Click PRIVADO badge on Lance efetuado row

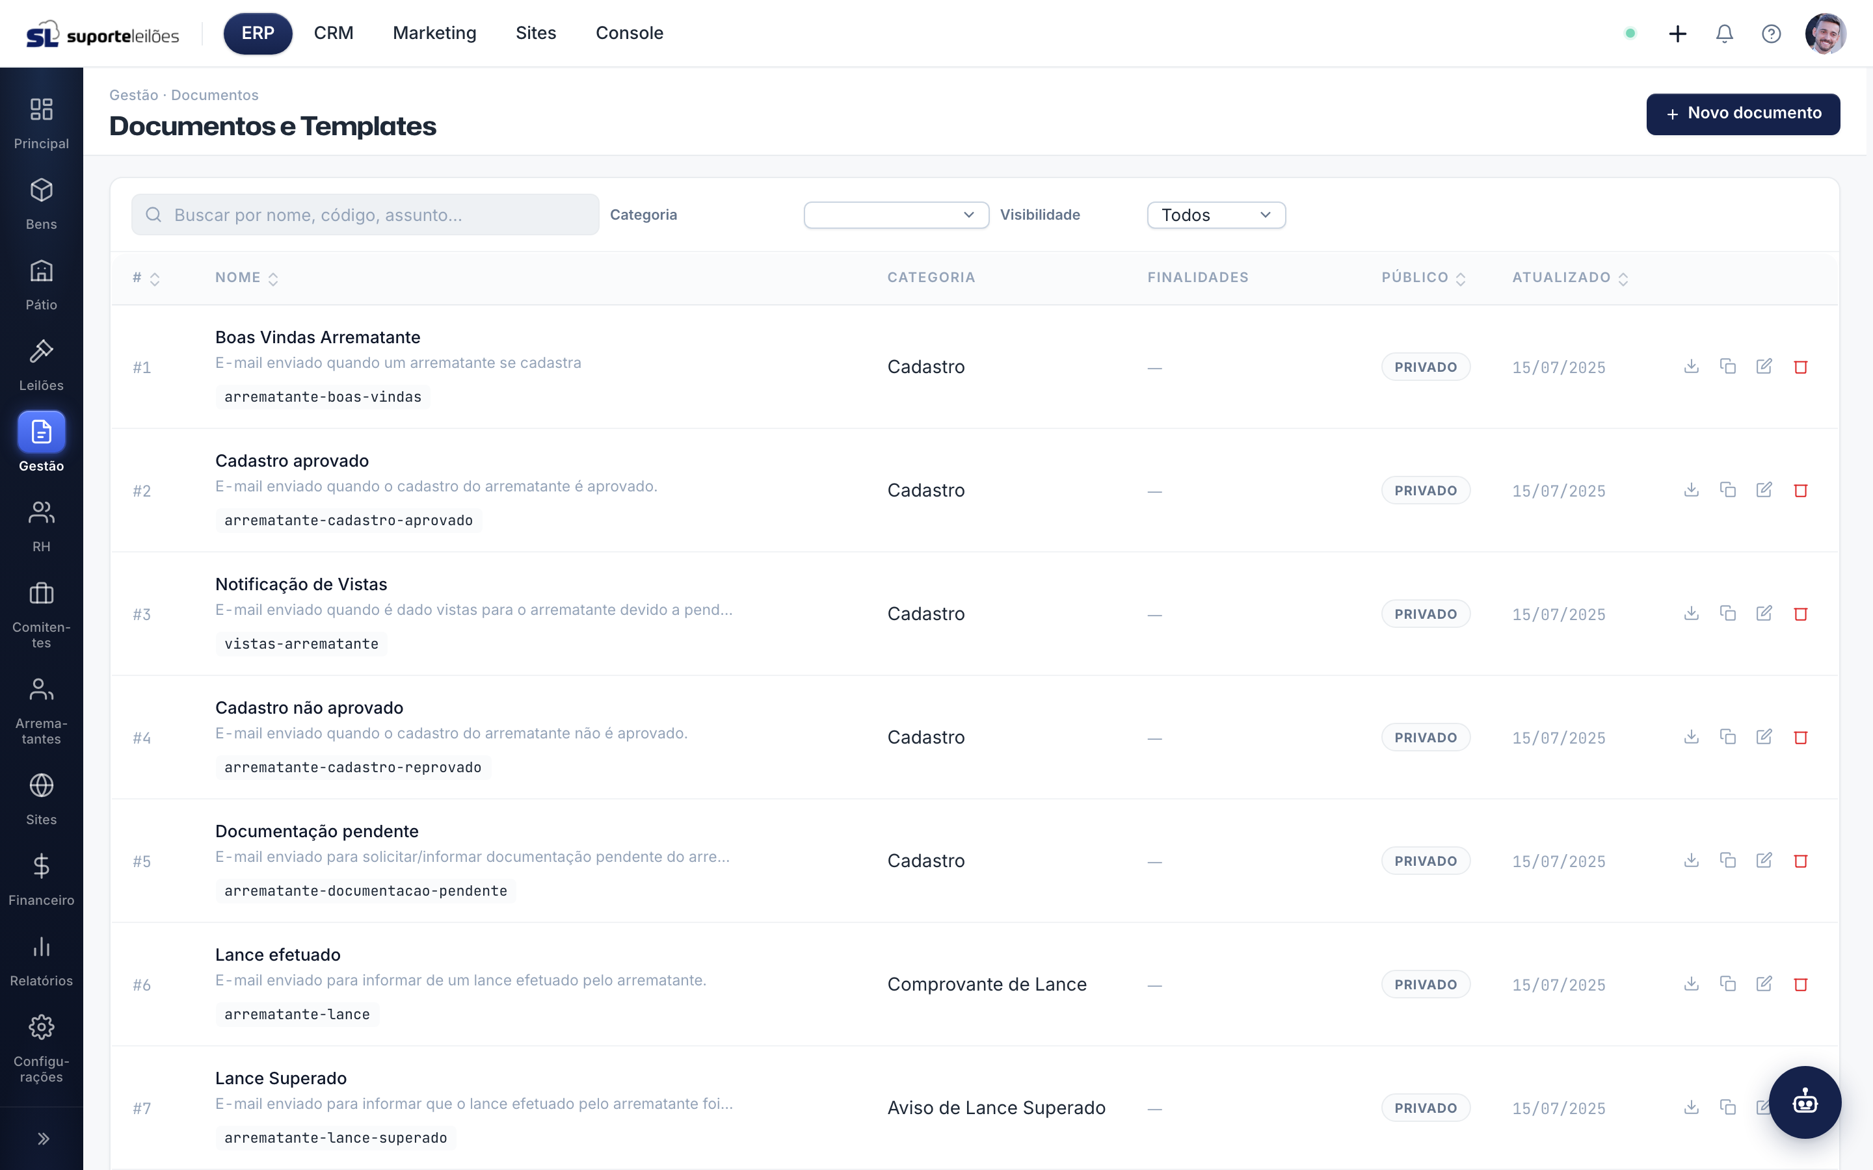pos(1425,984)
